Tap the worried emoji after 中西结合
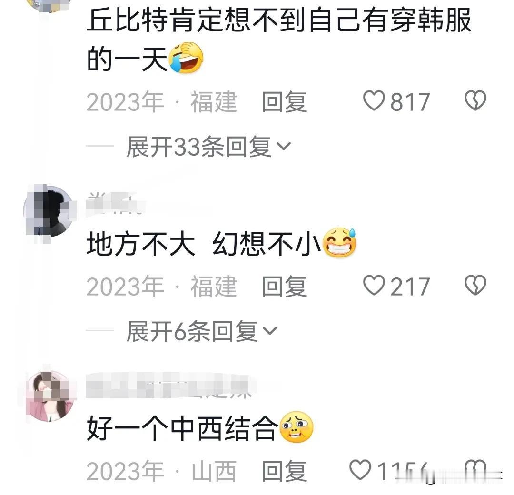 [296, 427]
